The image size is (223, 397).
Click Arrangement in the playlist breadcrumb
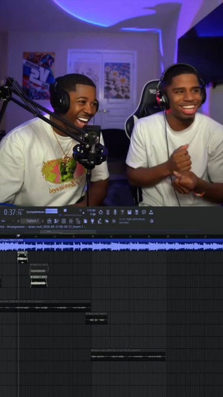16,227
